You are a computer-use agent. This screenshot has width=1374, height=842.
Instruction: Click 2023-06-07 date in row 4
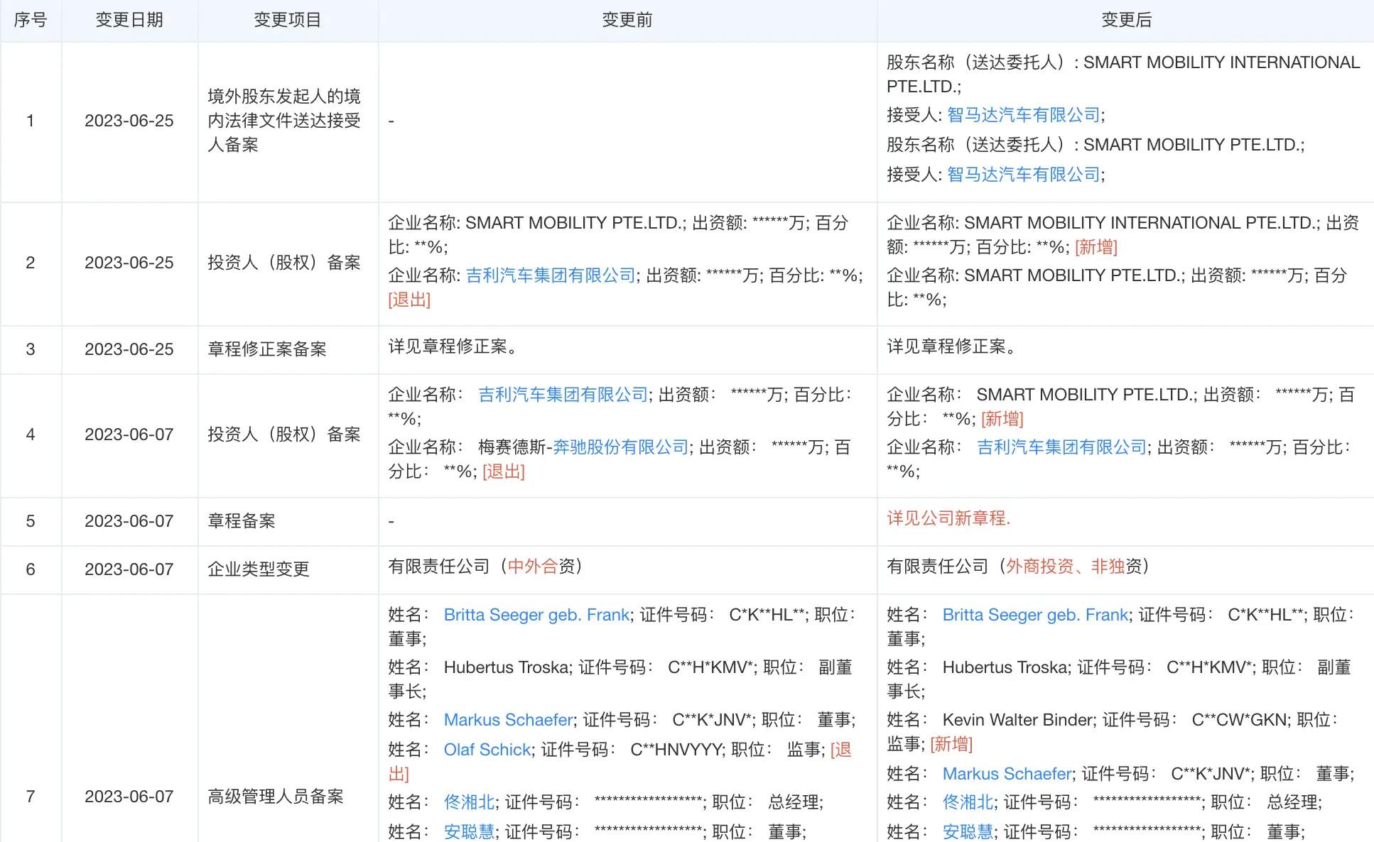129,434
